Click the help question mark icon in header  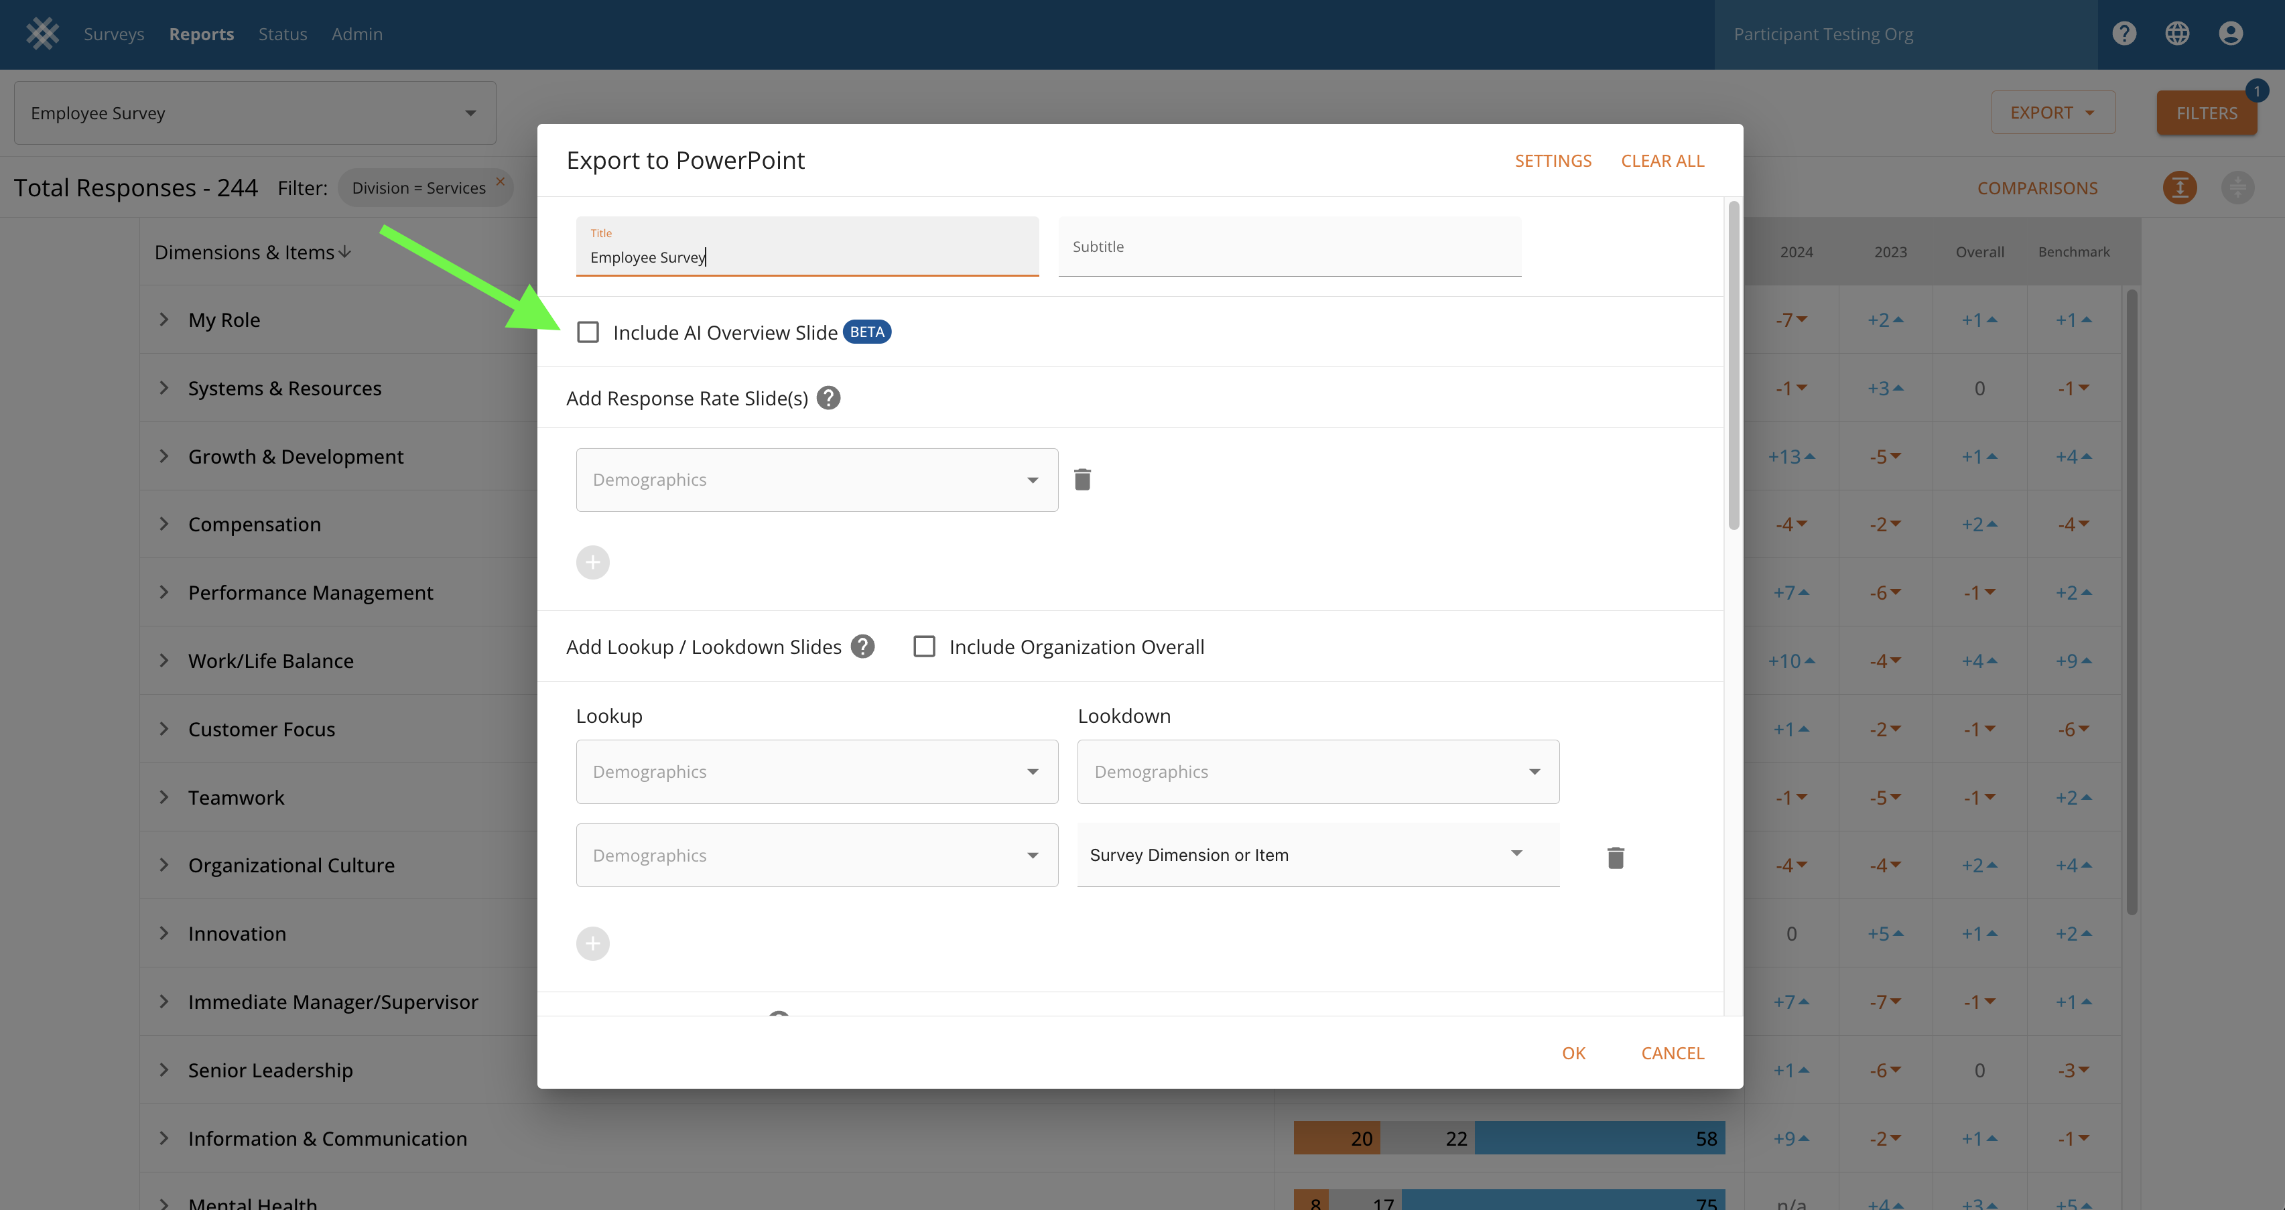tap(2124, 33)
